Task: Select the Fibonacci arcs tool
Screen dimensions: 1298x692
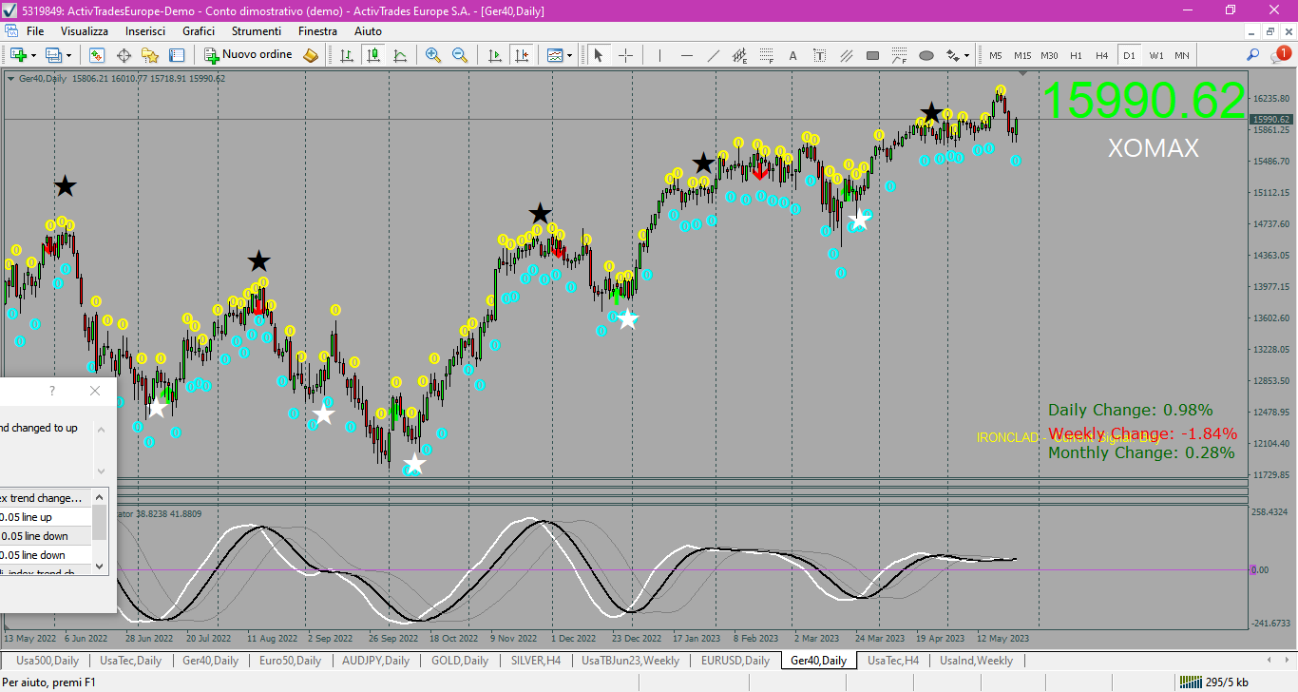Action: tap(899, 55)
